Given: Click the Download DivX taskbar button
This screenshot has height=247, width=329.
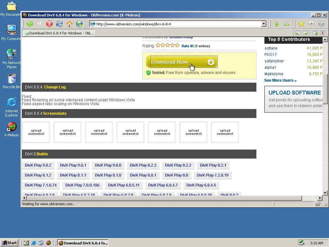Looking at the screenshot, I should pos(83,243).
